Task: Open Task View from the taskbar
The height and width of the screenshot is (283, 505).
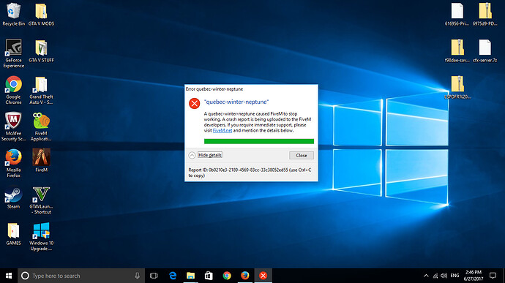Action: [154, 276]
